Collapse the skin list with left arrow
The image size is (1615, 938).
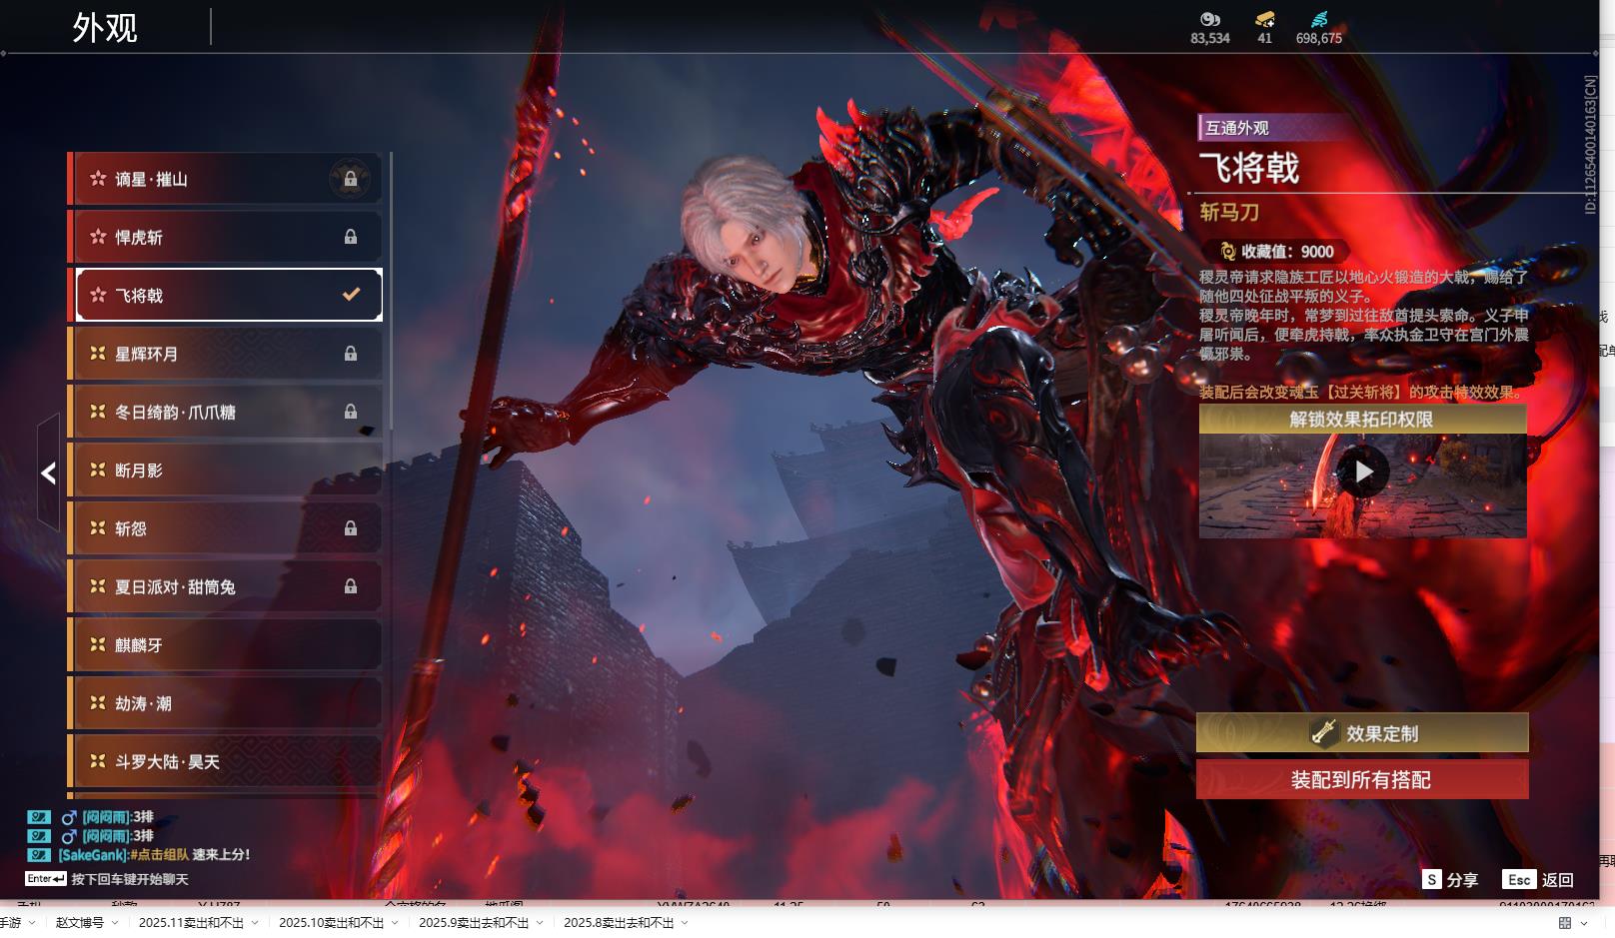48,473
